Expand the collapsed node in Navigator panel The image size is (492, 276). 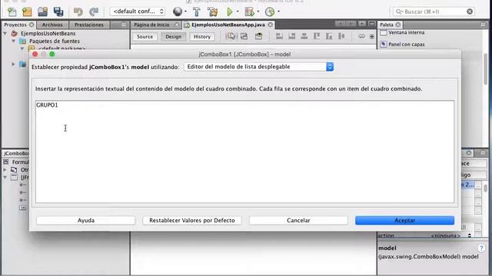(5, 169)
